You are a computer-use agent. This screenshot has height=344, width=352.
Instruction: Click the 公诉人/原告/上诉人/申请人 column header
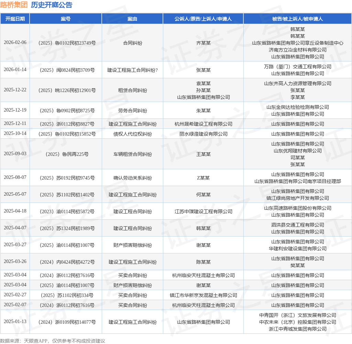coord(203,19)
